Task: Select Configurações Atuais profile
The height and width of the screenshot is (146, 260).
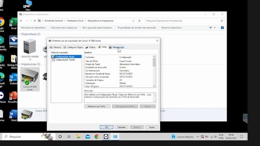Action: point(67,57)
